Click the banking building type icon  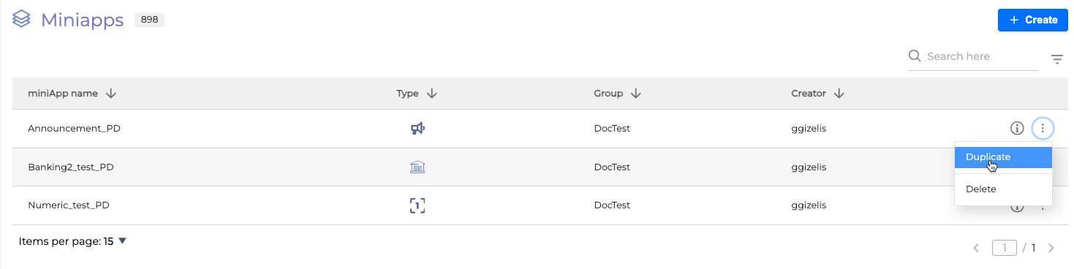point(417,167)
